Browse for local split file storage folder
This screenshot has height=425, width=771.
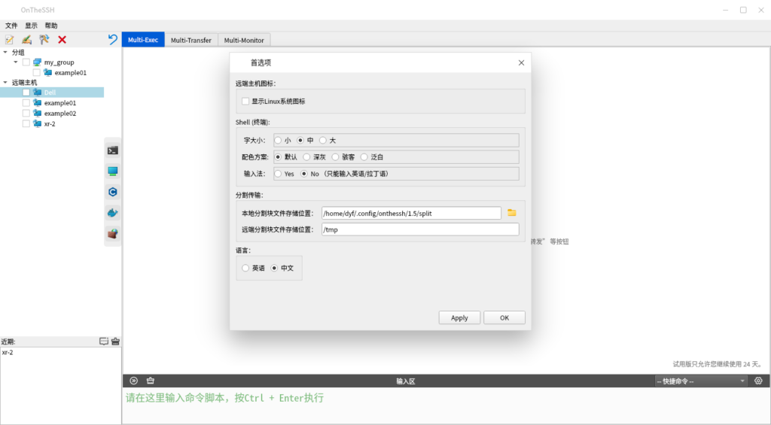pos(512,213)
